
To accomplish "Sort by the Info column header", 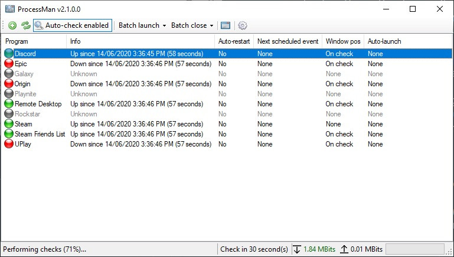I will (141, 41).
